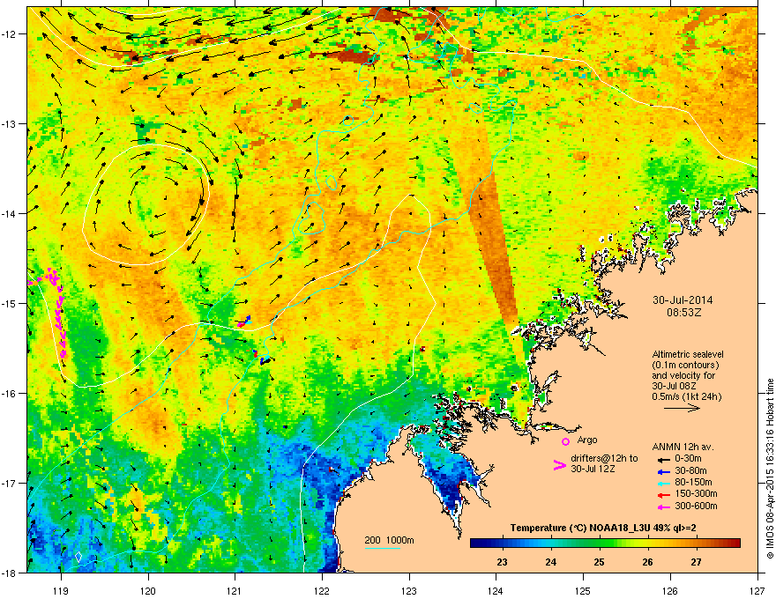Click the date text 30-Jul-2014
Image resolution: width=776 pixels, height=599 pixels.
[x=683, y=300]
